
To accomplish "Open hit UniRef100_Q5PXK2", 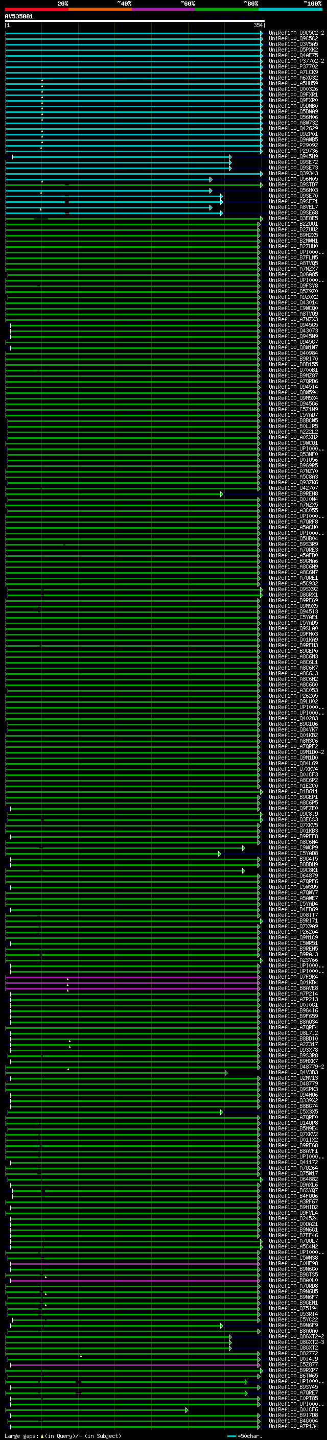I will click(x=293, y=50).
